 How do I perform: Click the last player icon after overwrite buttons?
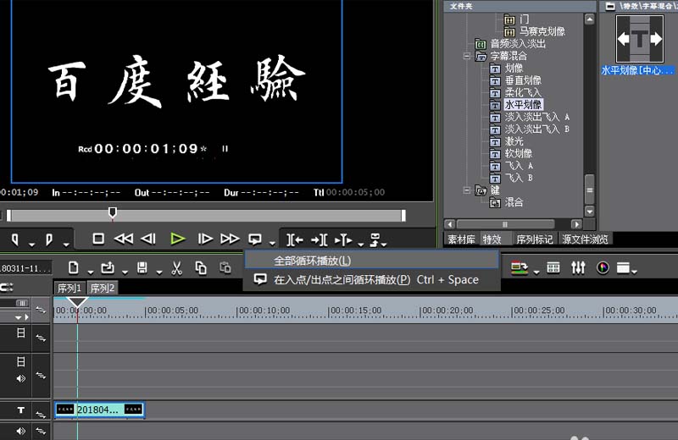[375, 239]
